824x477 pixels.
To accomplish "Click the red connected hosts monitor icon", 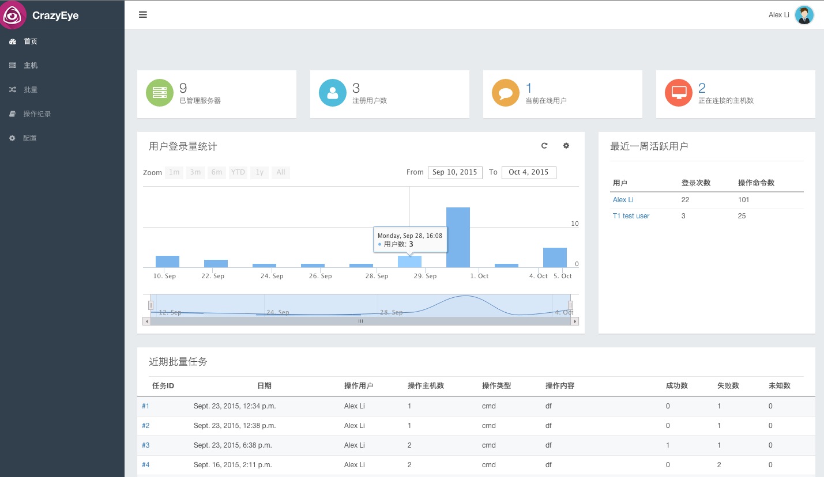I will (x=679, y=93).
